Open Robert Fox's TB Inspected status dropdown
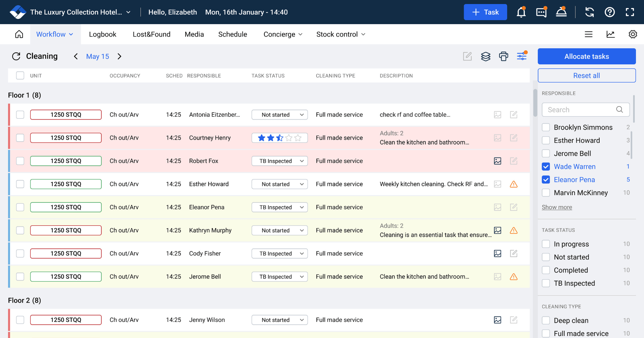644x338 pixels. coord(280,161)
